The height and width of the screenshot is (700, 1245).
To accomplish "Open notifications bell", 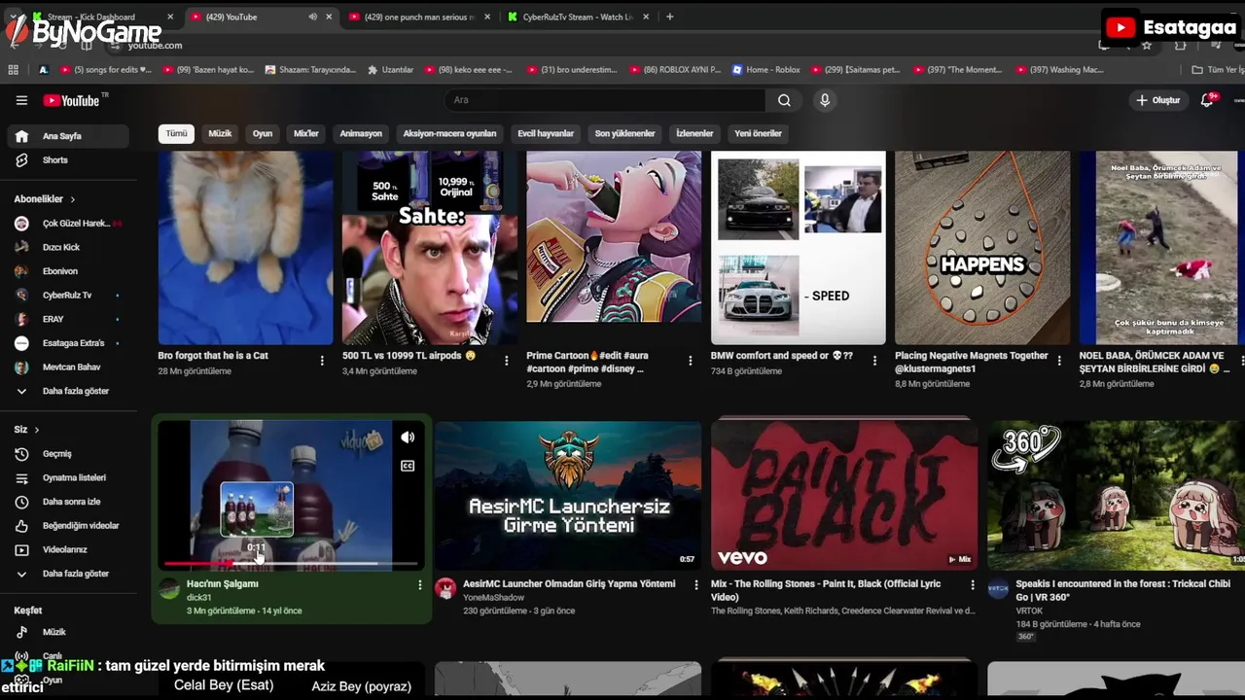I will 1207,100.
